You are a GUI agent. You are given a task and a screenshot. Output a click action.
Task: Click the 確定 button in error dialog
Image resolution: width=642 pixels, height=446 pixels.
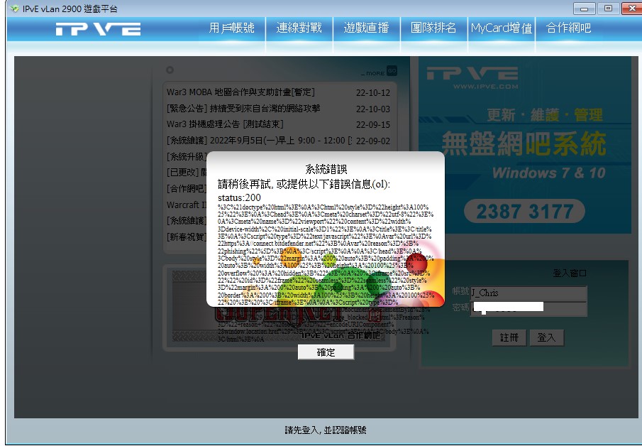click(x=326, y=352)
